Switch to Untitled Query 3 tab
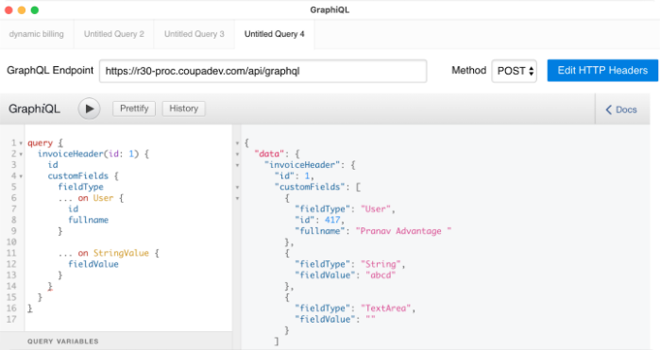Image resolution: width=660 pixels, height=350 pixels. click(x=195, y=34)
